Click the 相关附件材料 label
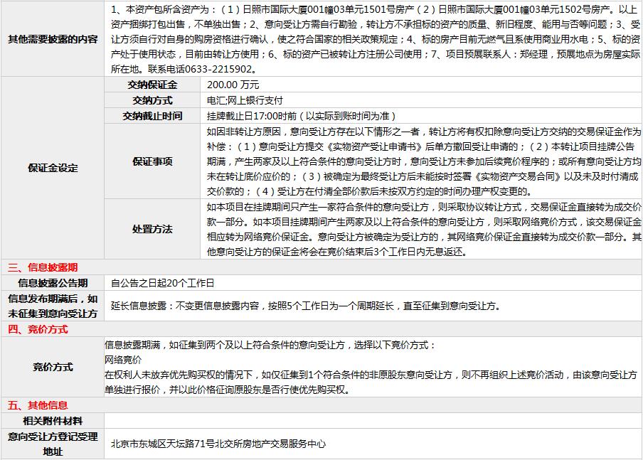This screenshot has height=460, width=643. point(53,420)
